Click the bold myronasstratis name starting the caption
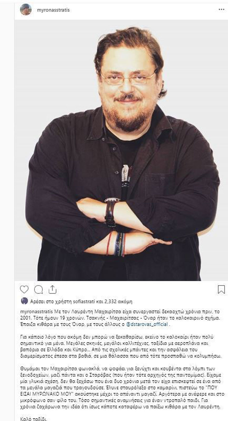Viewport: 228px width, 421px height. point(37,311)
